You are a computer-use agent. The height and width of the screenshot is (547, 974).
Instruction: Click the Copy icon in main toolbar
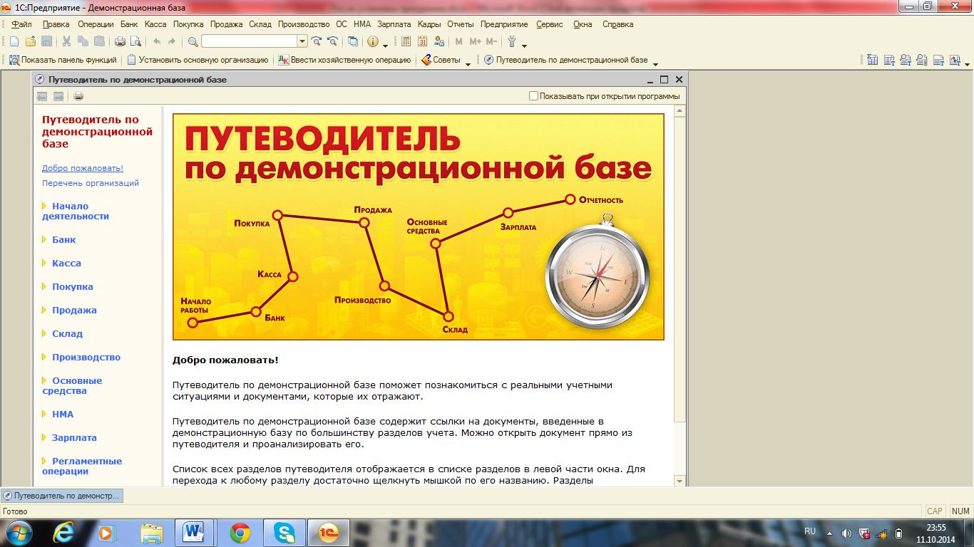(x=83, y=41)
